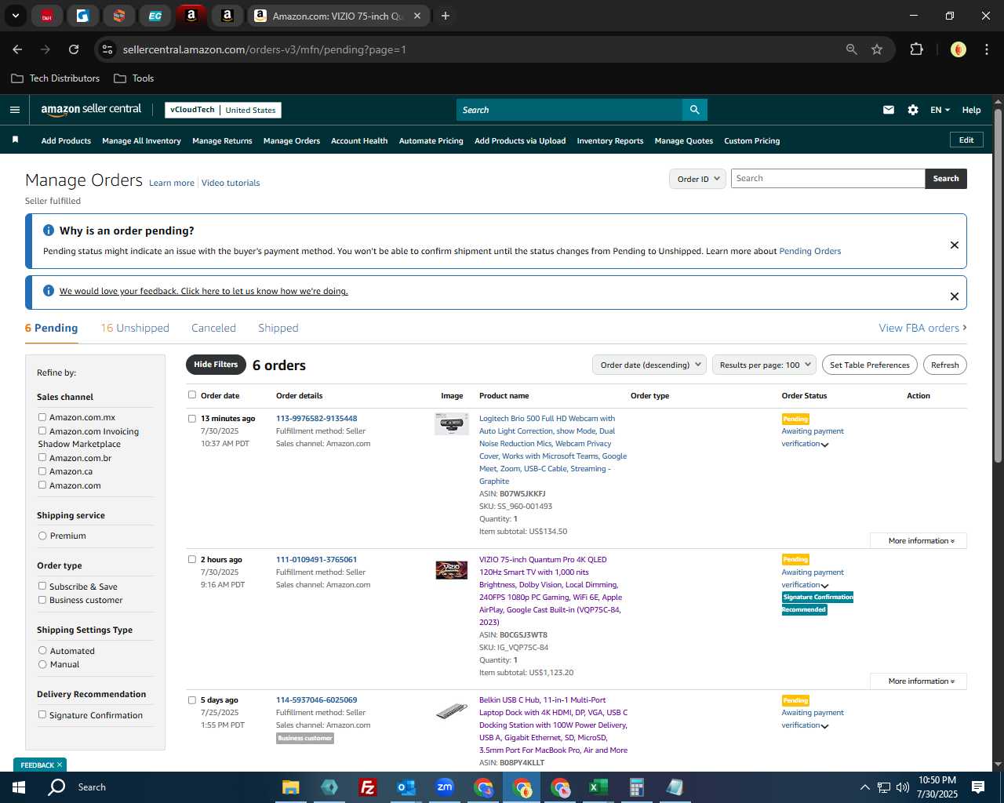
Task: Click the Set Table Preferences button
Action: click(x=870, y=365)
